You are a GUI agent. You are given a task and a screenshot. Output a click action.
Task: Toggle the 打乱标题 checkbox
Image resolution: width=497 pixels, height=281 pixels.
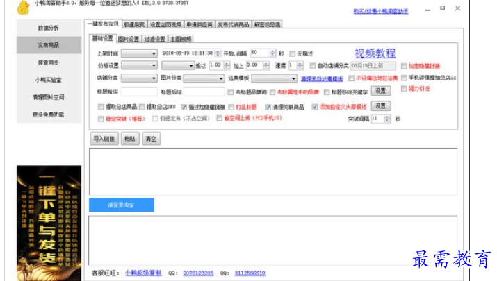(x=231, y=108)
